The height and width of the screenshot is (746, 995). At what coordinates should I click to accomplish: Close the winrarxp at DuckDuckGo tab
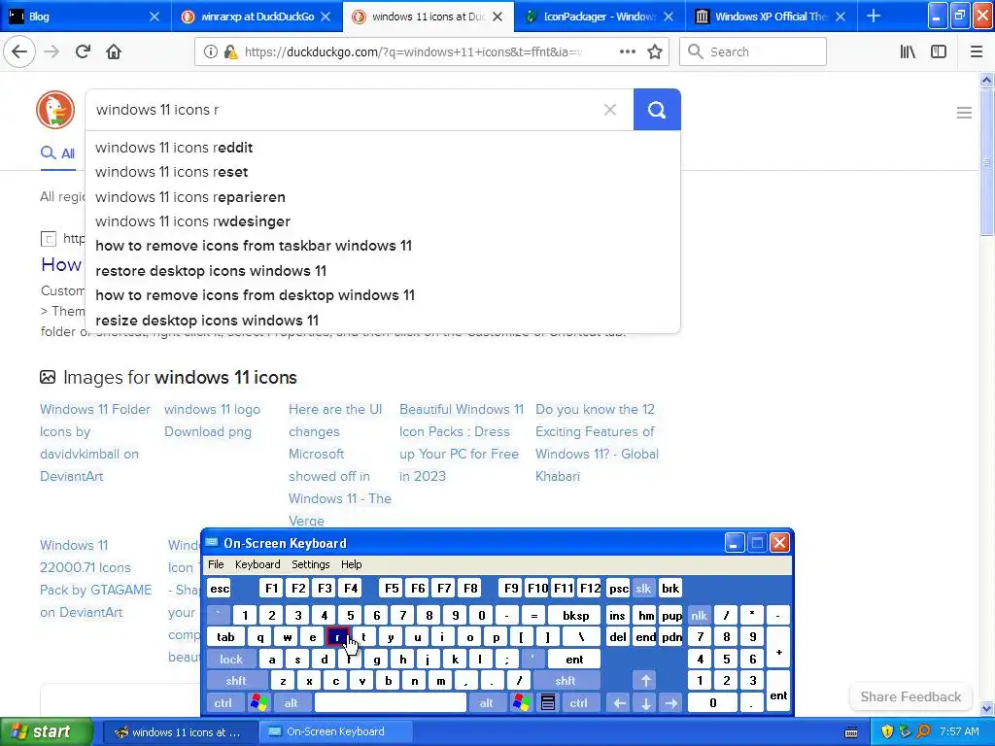pos(326,17)
